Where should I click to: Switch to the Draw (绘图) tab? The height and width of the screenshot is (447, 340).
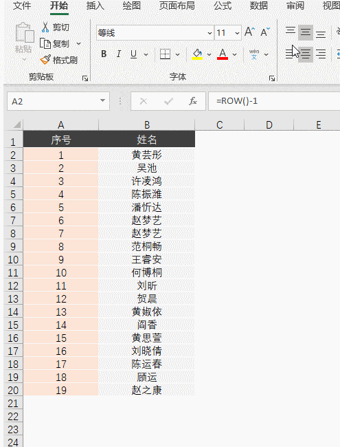(132, 6)
